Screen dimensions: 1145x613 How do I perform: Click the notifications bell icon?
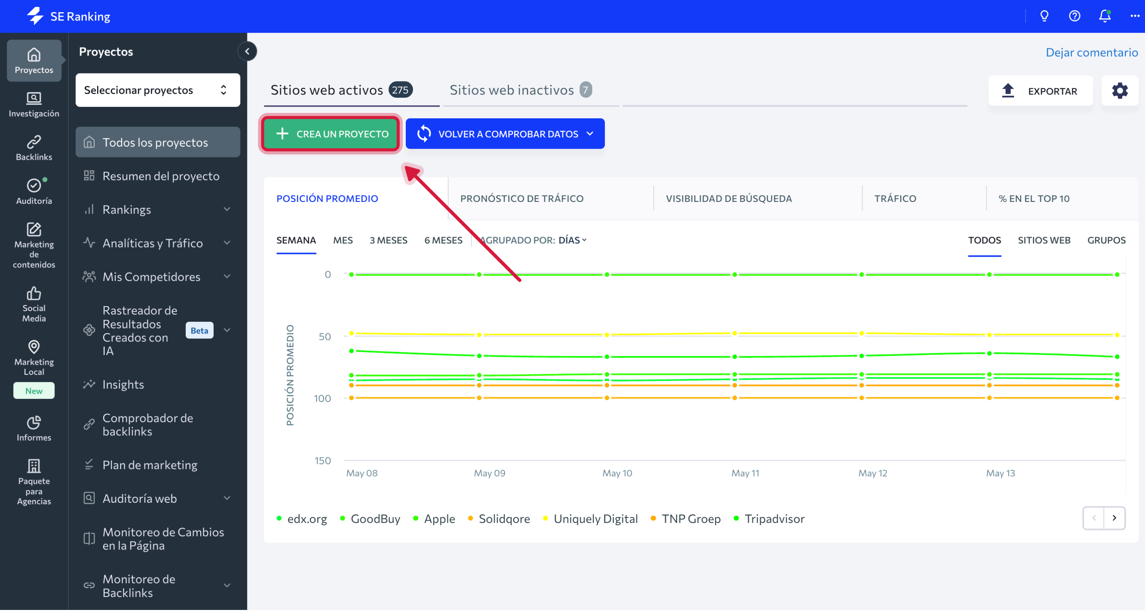pos(1105,16)
